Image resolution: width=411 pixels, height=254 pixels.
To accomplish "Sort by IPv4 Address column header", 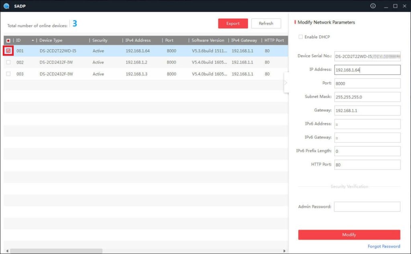I will click(x=138, y=40).
